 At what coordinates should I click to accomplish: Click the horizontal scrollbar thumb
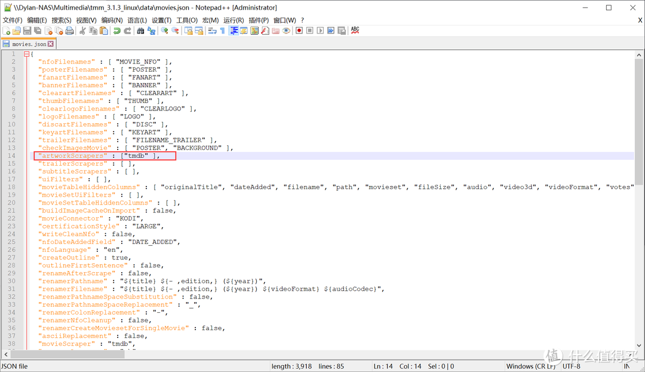click(x=67, y=354)
